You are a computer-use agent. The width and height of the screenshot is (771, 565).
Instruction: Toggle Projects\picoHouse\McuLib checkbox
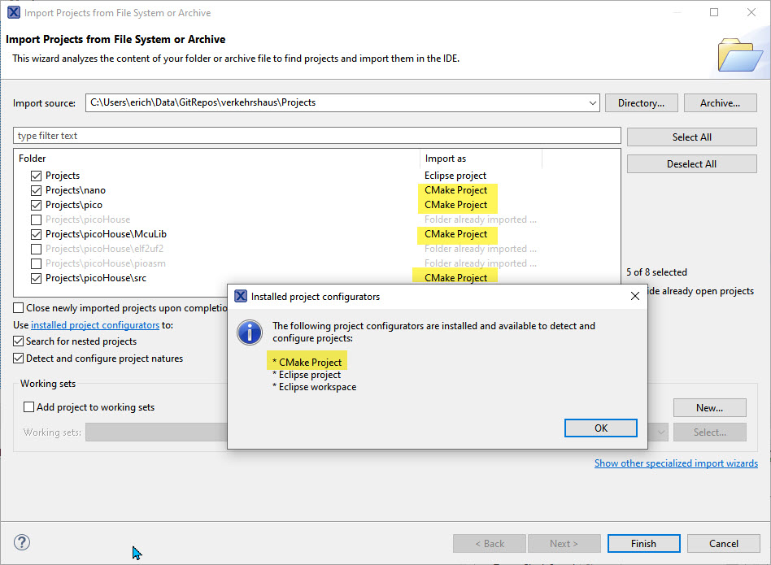[36, 234]
